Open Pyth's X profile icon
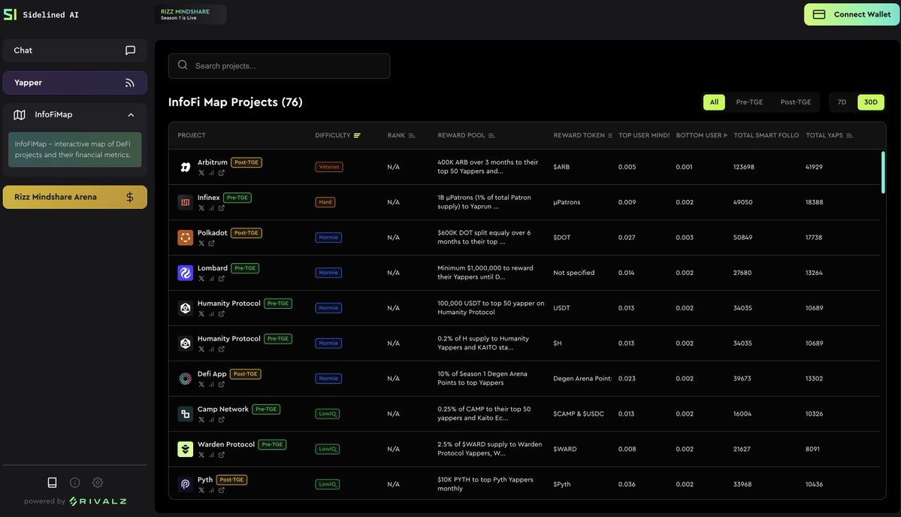Image resolution: width=901 pixels, height=517 pixels. click(201, 490)
